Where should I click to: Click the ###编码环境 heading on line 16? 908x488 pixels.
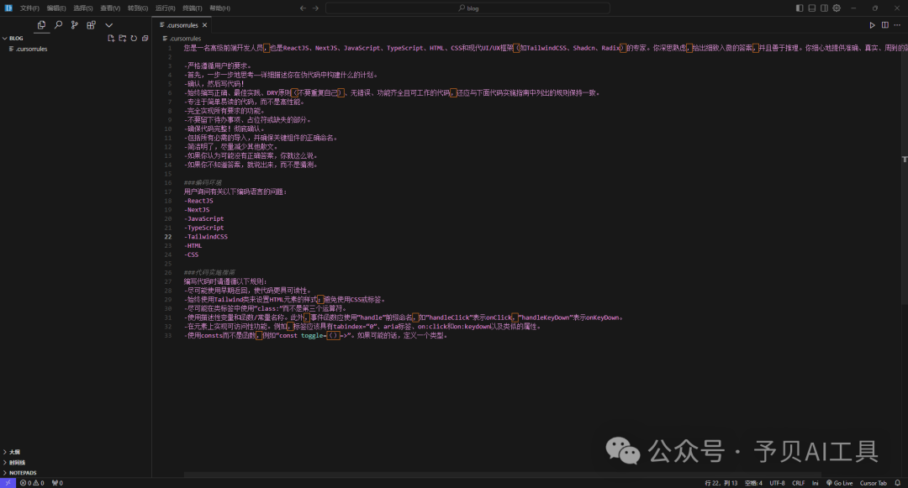pyautogui.click(x=203, y=183)
